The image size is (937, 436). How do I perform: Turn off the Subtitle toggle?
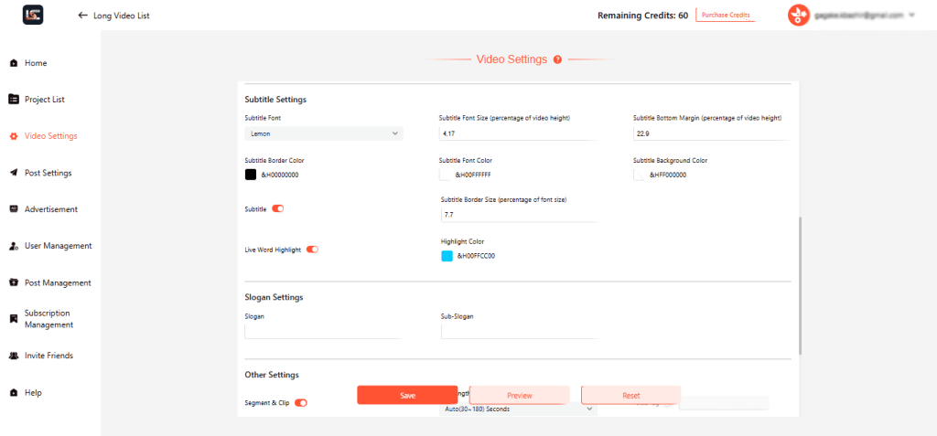tap(278, 209)
